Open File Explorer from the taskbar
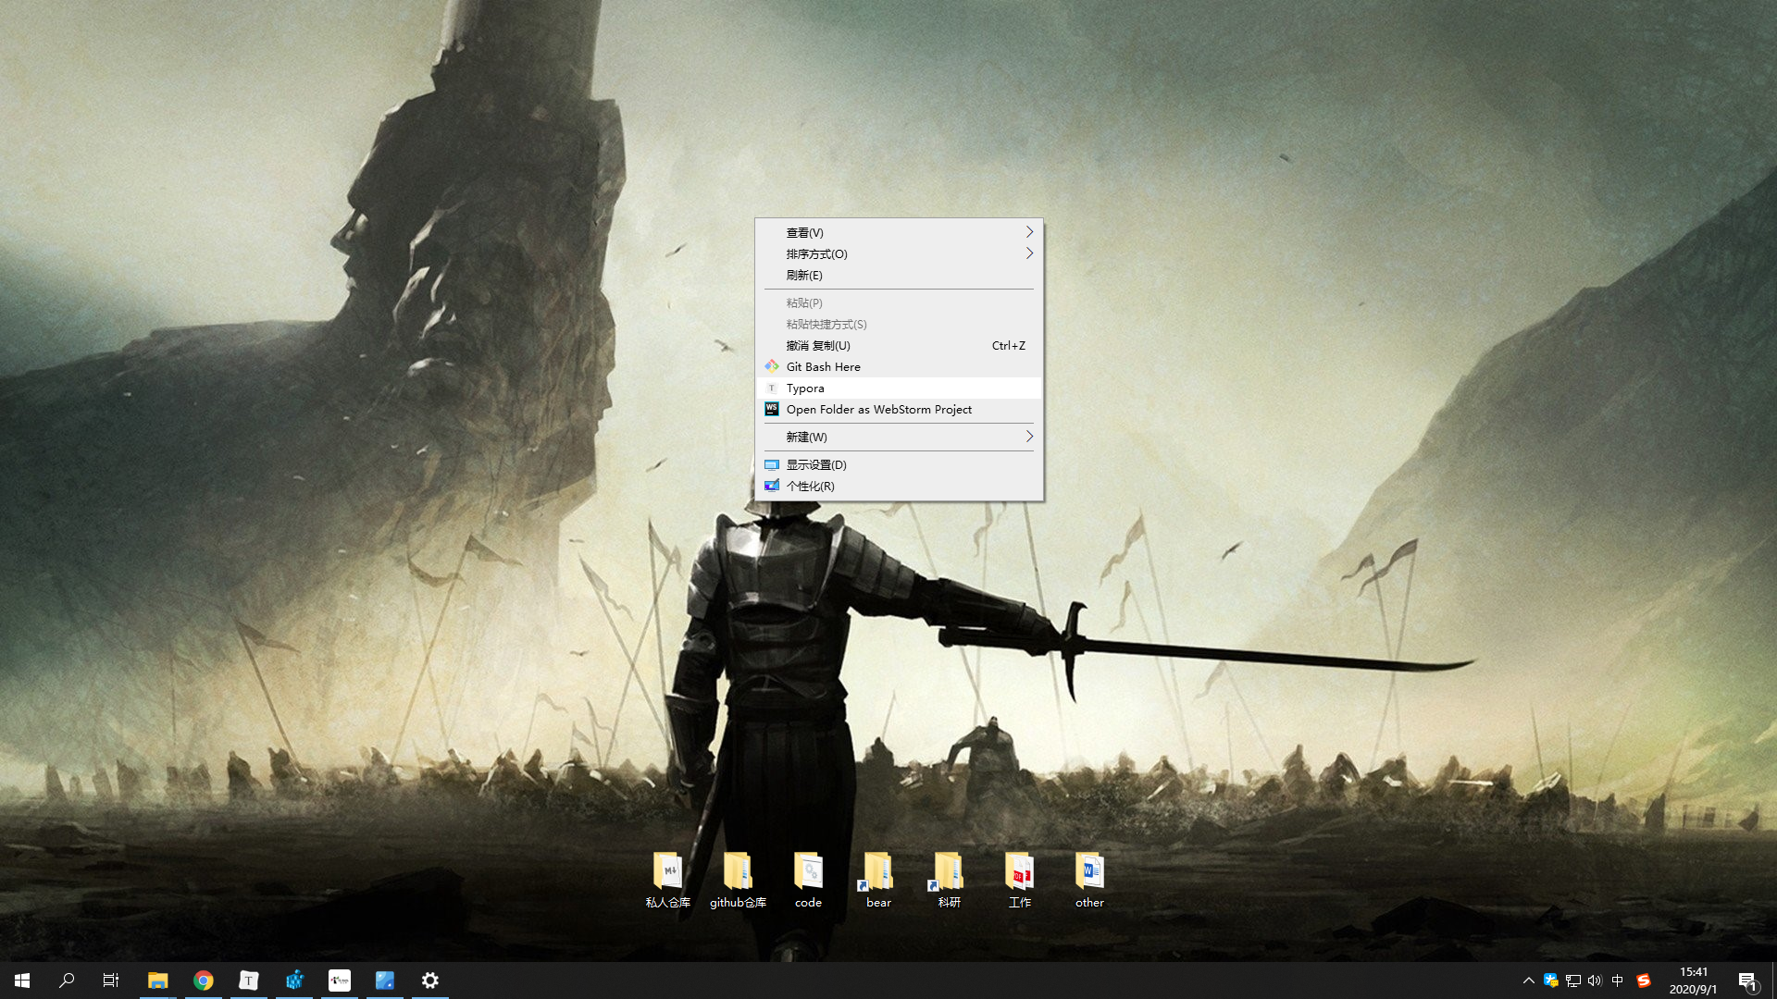The height and width of the screenshot is (999, 1777). [158, 980]
